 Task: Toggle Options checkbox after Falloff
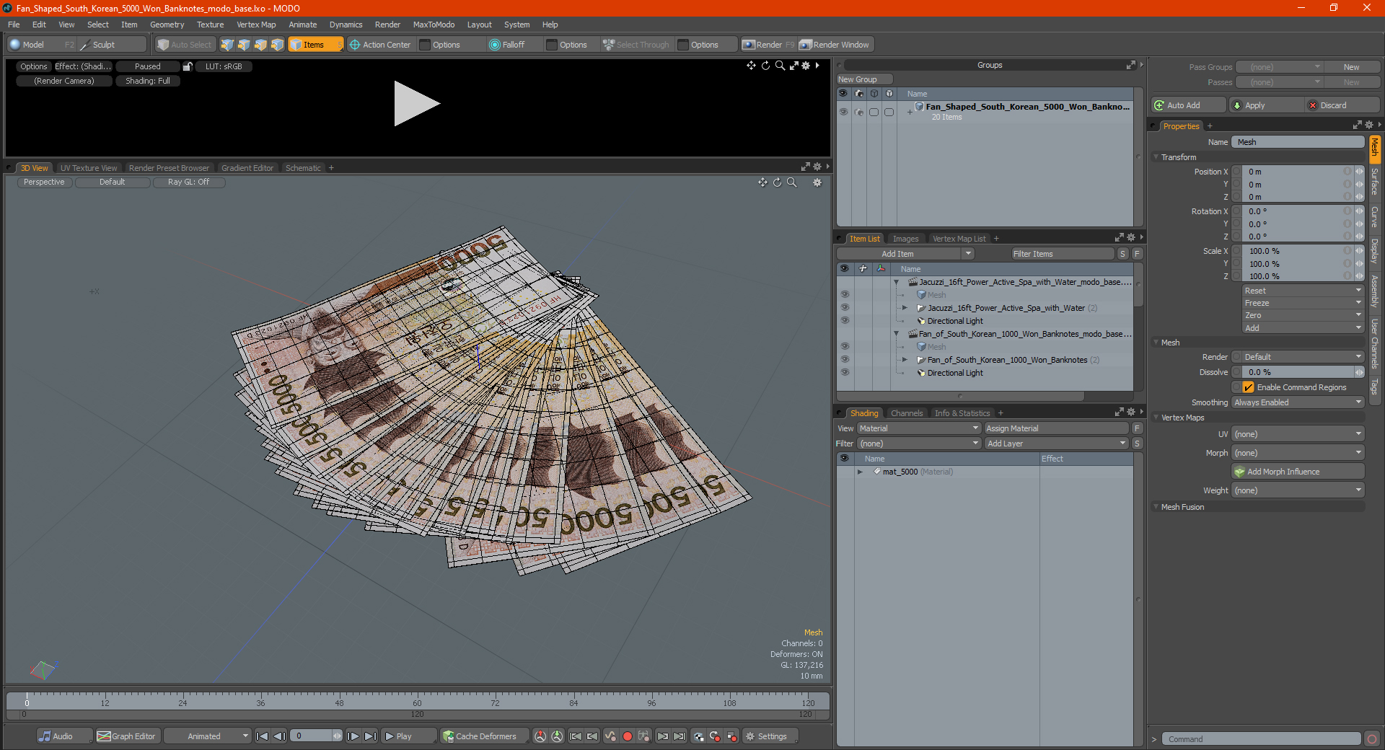point(552,45)
